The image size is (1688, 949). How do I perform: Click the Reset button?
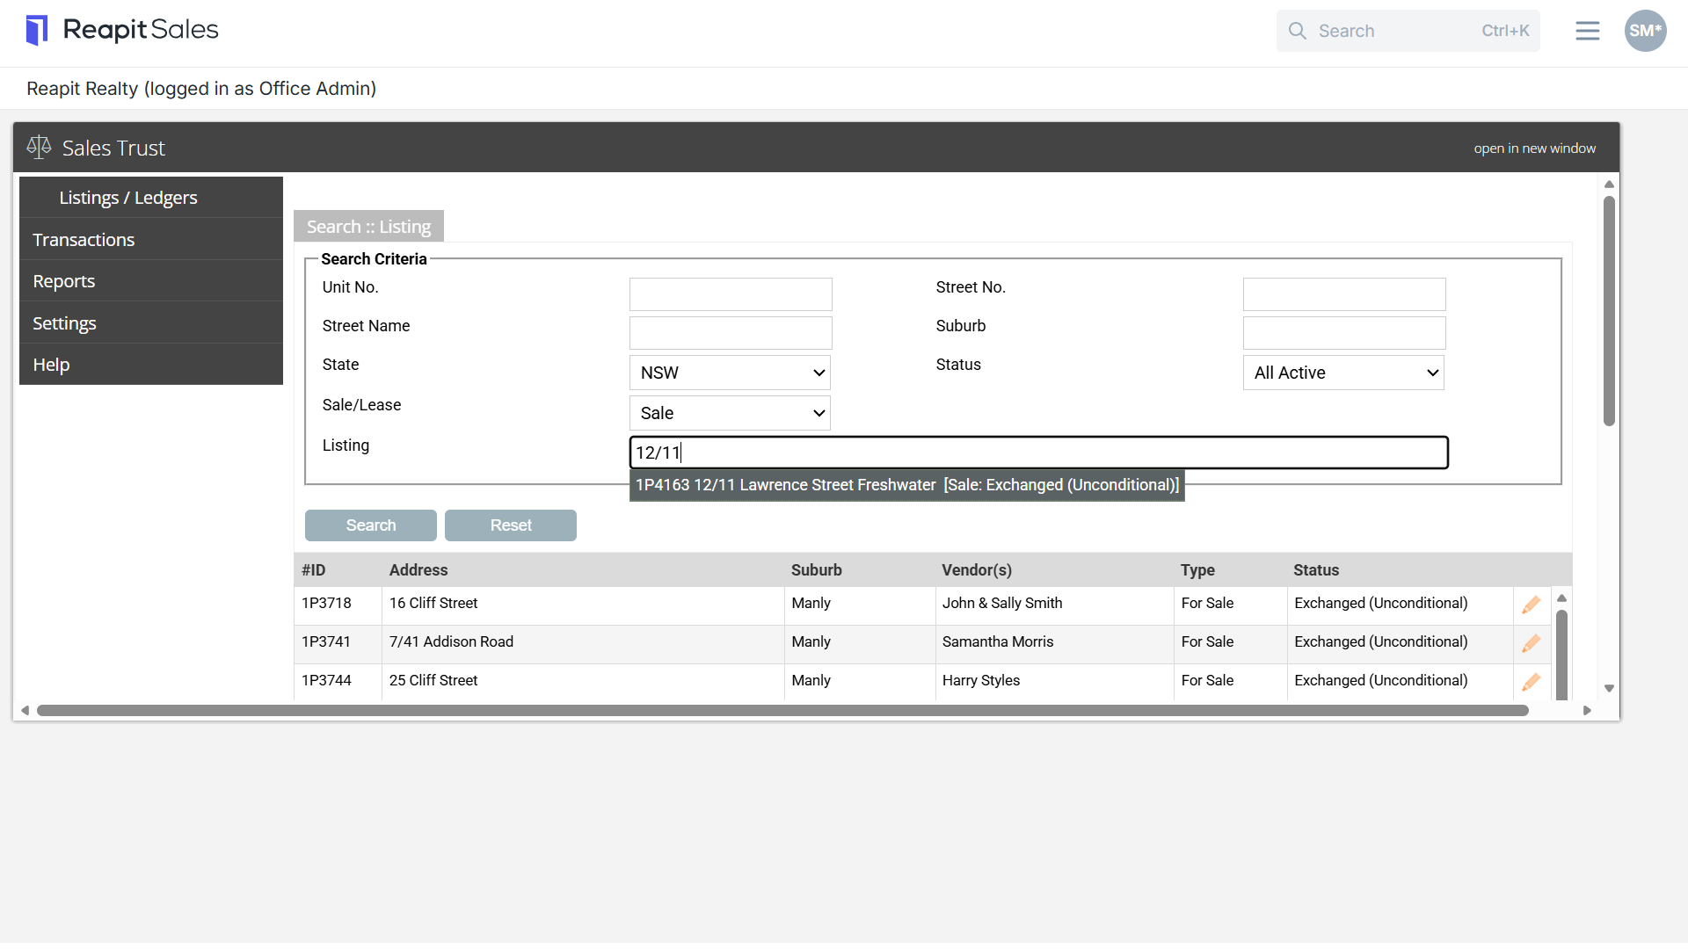[511, 525]
